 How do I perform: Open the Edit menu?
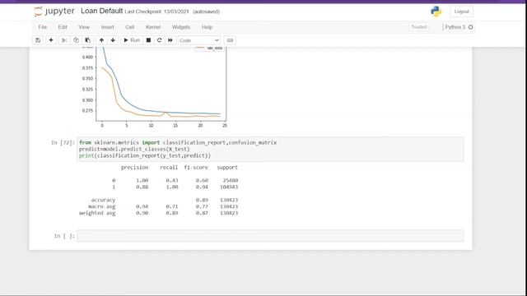click(63, 27)
